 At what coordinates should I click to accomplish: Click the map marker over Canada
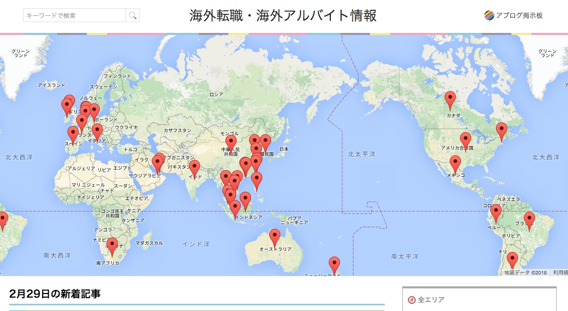click(450, 98)
